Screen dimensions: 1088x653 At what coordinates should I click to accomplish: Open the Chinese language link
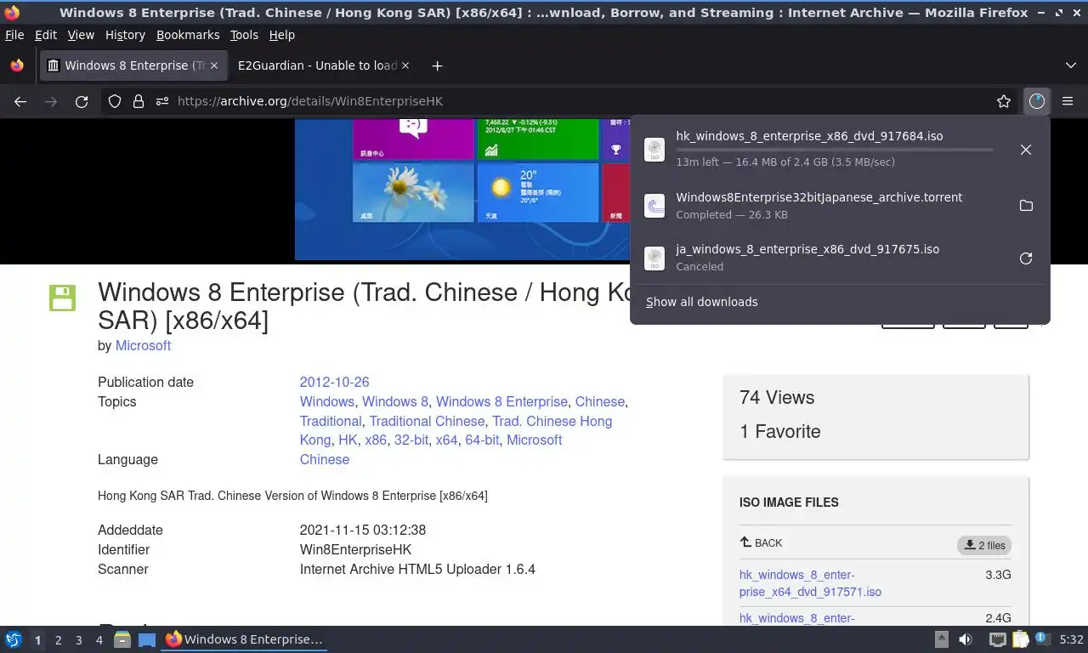pos(324,459)
